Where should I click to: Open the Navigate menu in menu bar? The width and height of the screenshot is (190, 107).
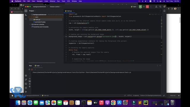point(39,1)
